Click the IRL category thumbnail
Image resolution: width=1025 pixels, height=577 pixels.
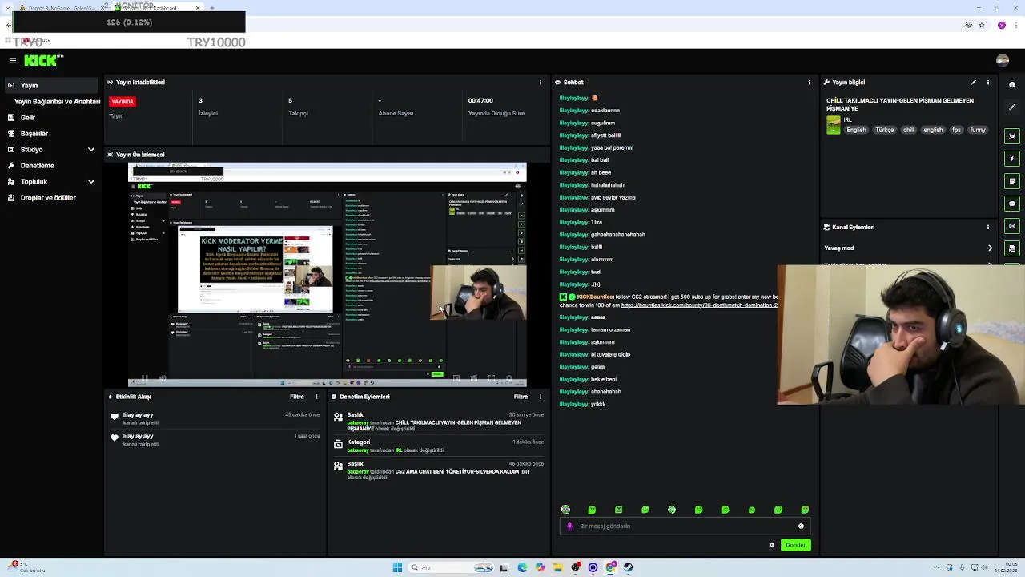pos(834,125)
